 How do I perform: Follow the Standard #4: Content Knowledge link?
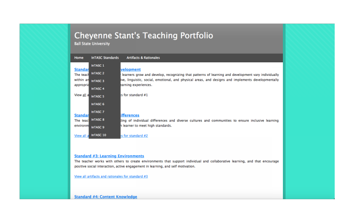tap(105, 197)
